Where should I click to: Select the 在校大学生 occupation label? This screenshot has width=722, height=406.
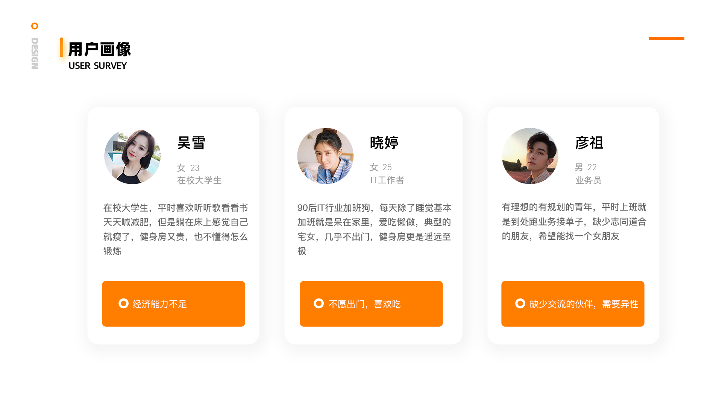pos(199,180)
